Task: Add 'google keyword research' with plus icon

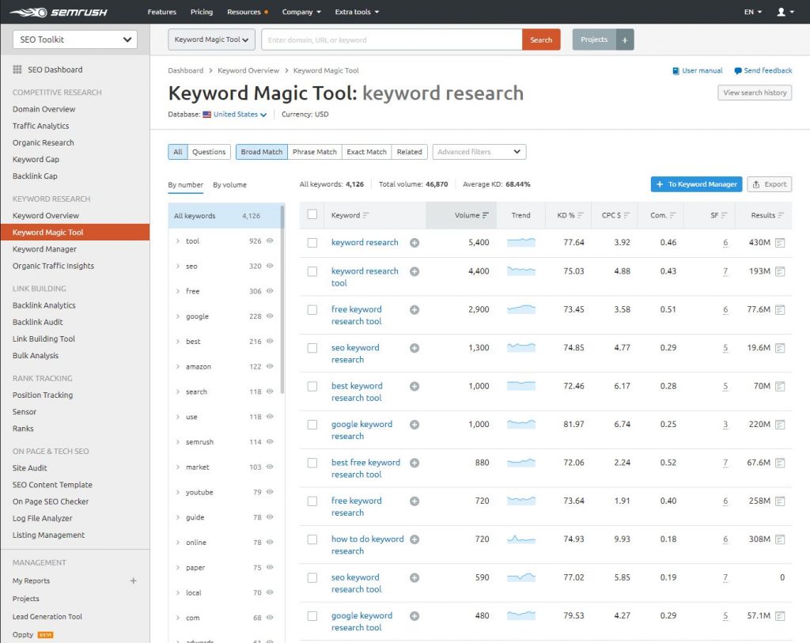Action: 414,425
